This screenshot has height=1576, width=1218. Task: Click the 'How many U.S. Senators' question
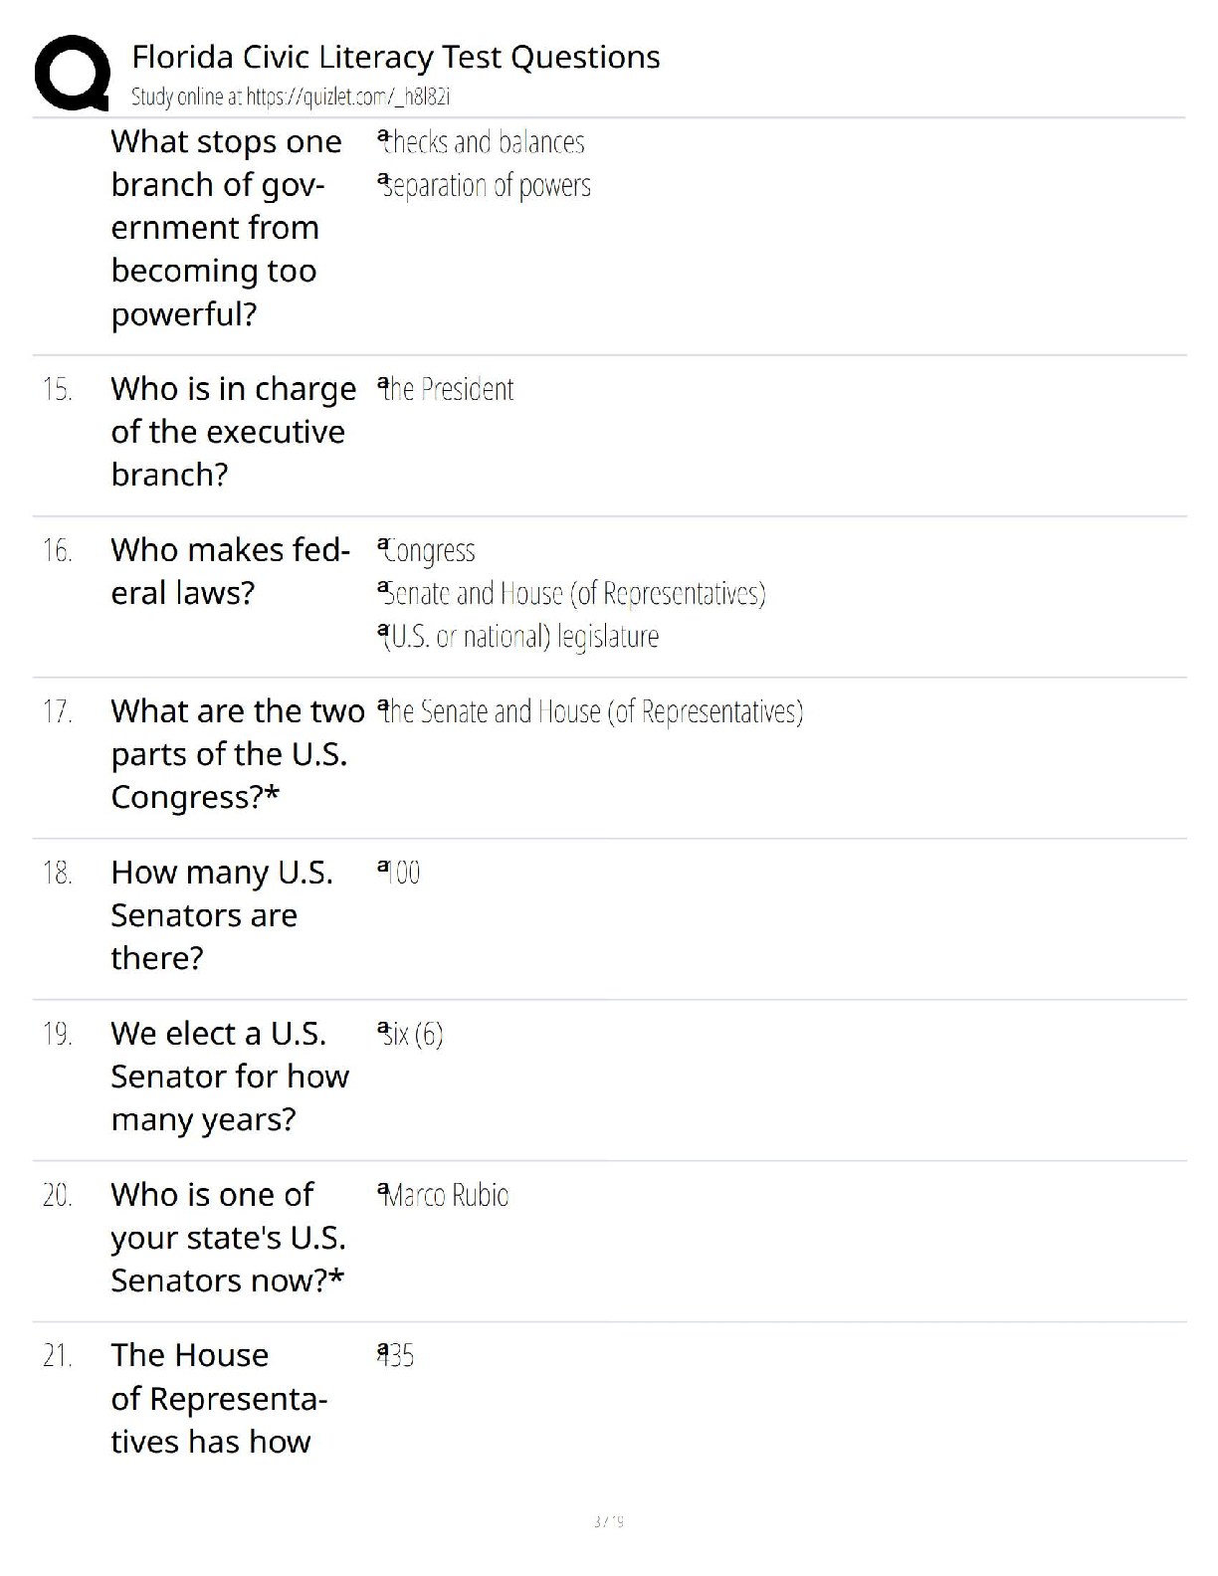tap(221, 915)
